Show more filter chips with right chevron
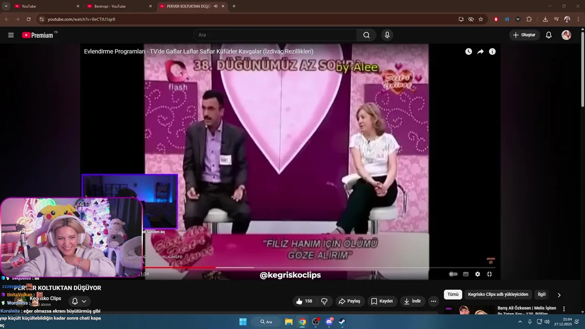The width and height of the screenshot is (585, 329). pyautogui.click(x=559, y=295)
